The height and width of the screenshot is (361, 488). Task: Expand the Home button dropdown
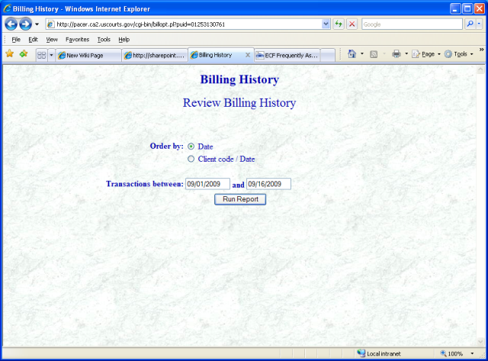pyautogui.click(x=362, y=54)
